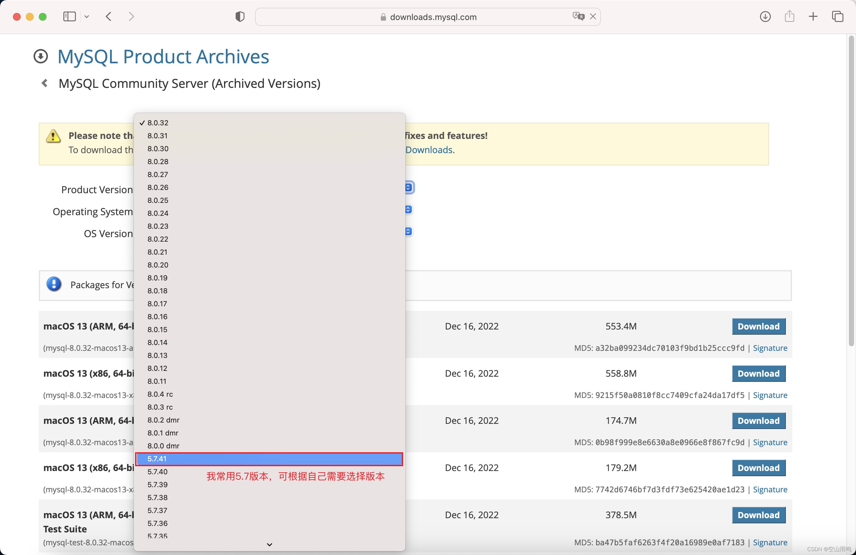The image size is (856, 555).
Task: Focus the downloads.mysql.com address field
Action: 428,17
